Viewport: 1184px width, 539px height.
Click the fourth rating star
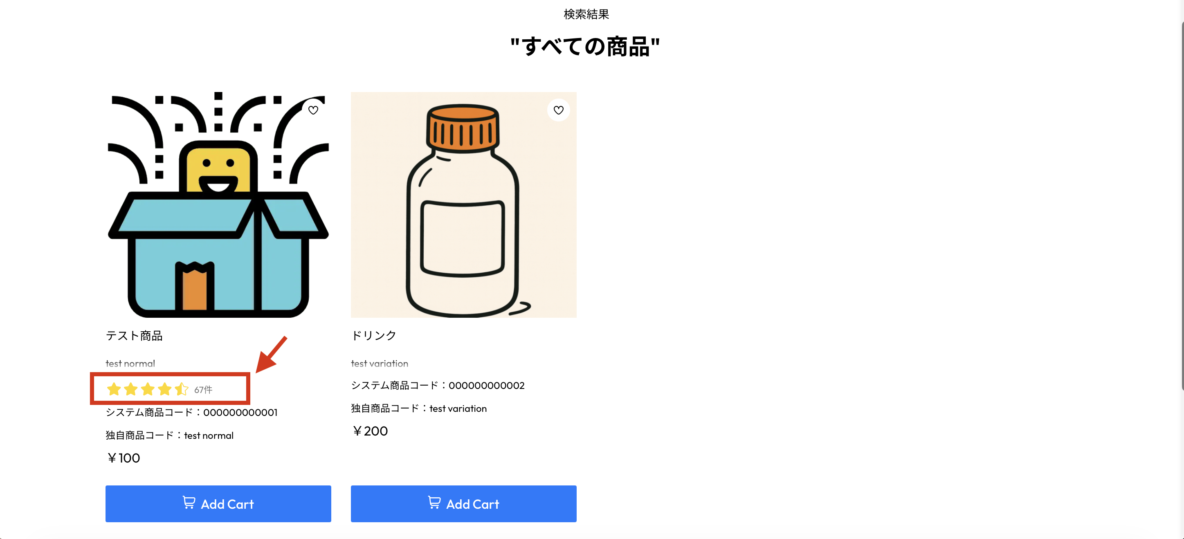pos(164,390)
